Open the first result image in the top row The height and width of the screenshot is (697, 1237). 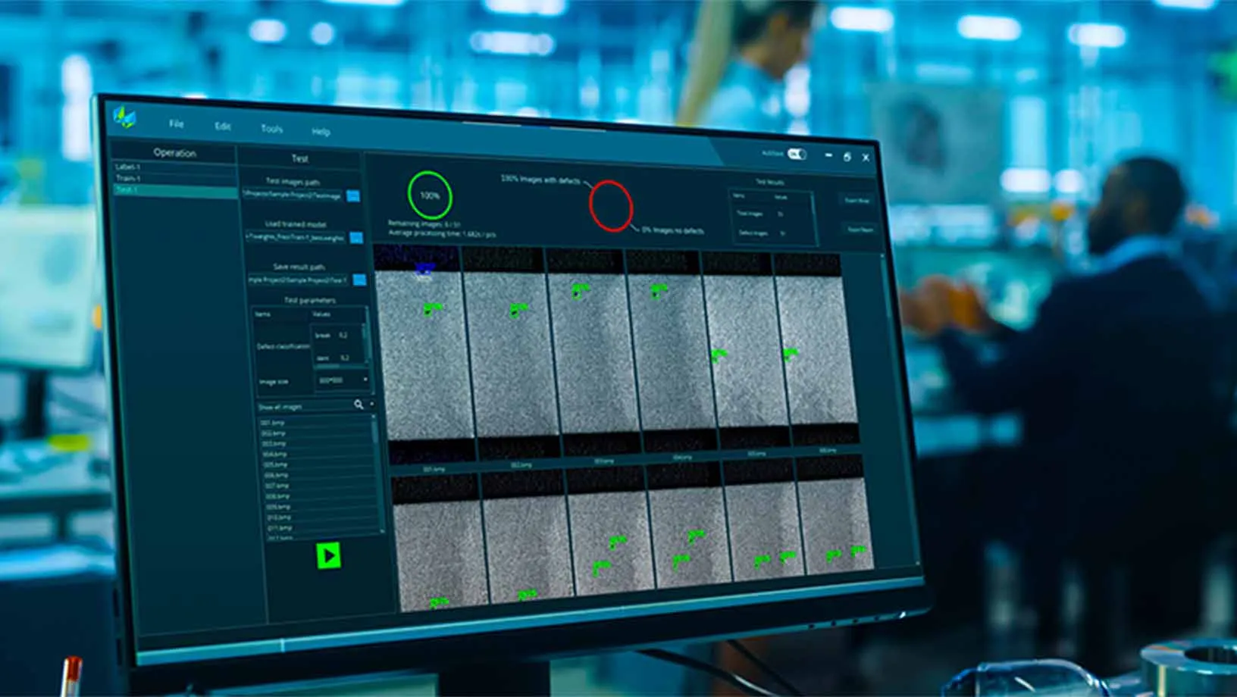click(423, 352)
